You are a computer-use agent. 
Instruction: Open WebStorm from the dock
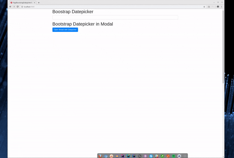128,156
